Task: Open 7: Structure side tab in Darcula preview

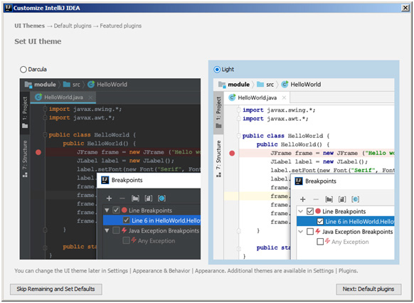Action: tap(25, 159)
